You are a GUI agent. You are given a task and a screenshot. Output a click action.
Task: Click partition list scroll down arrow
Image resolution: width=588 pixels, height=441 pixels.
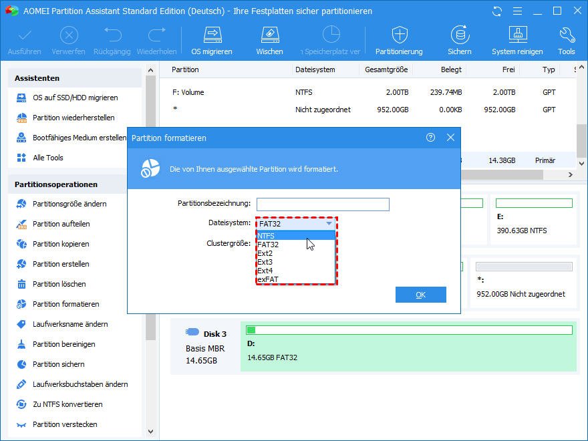pos(581,164)
